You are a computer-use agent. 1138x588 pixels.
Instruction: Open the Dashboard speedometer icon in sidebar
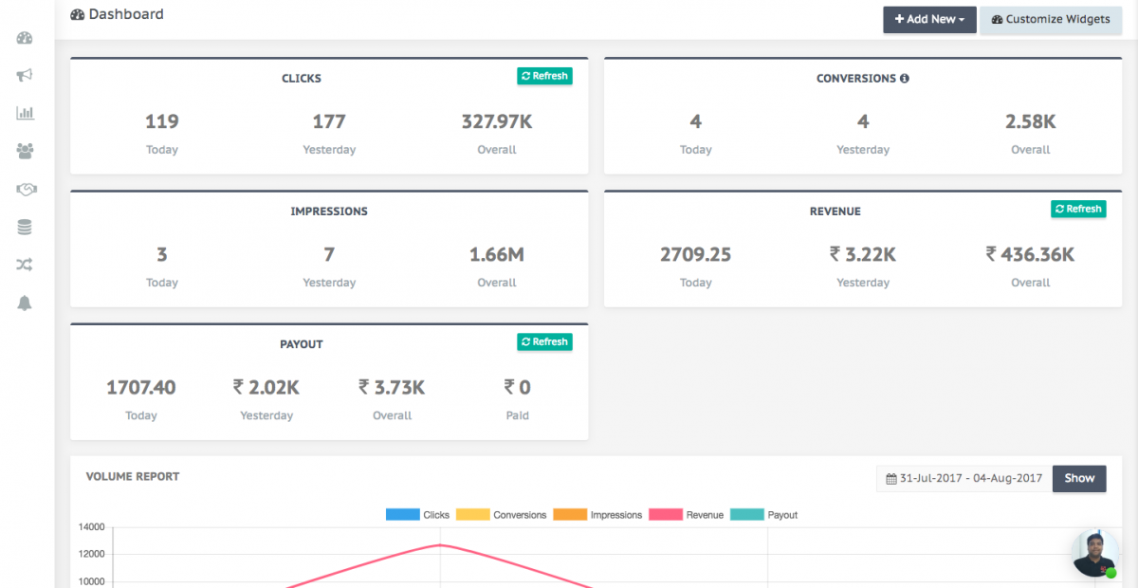click(25, 38)
